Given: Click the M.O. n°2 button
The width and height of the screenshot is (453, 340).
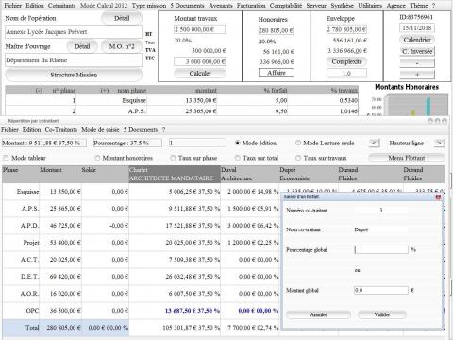Looking at the screenshot, I should [122, 46].
